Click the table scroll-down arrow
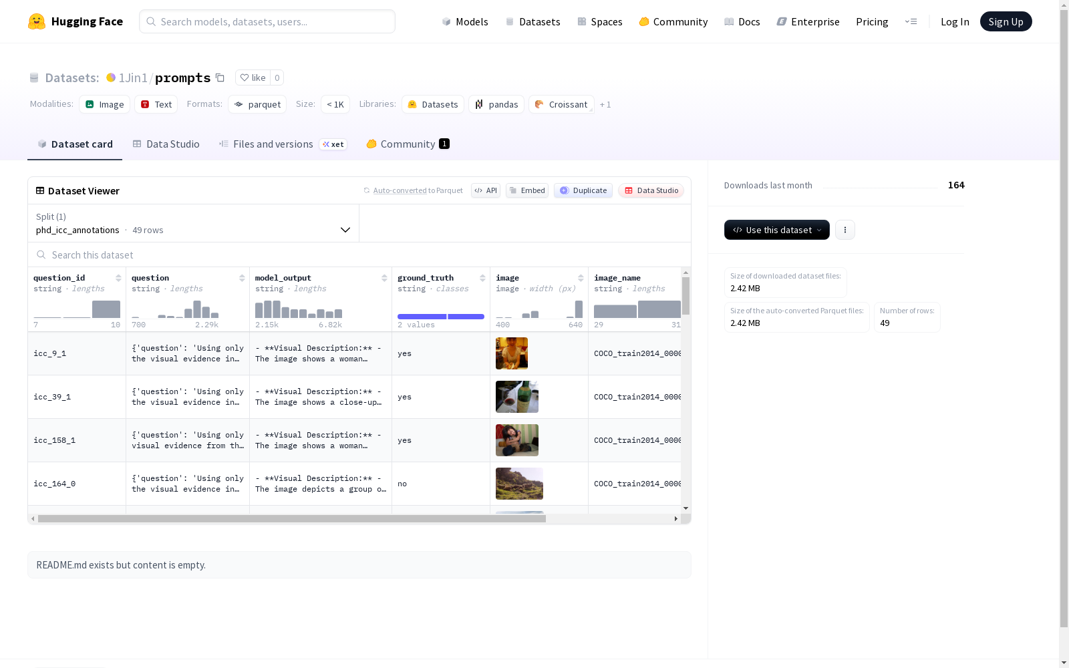Screen dimensions: 1069x668 tap(685, 508)
